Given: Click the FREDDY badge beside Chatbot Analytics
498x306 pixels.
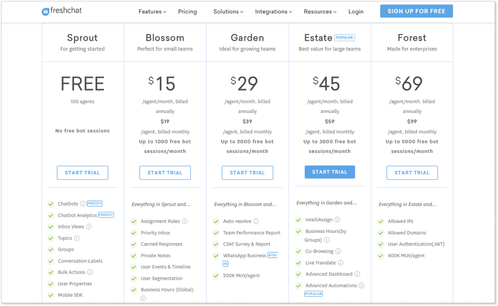Looking at the screenshot, I should (x=106, y=215).
